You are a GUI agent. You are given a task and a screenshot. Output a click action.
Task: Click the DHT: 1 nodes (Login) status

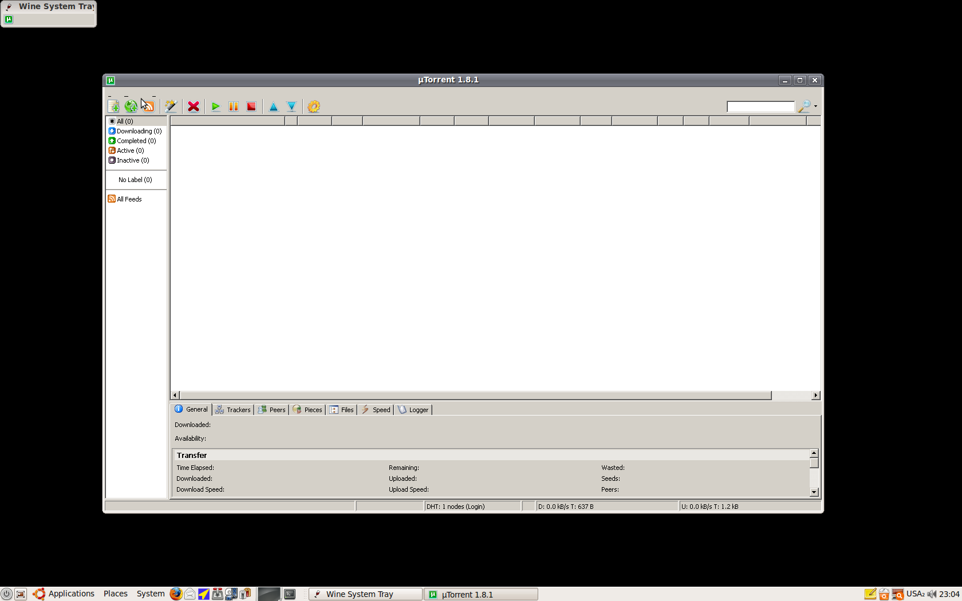472,507
